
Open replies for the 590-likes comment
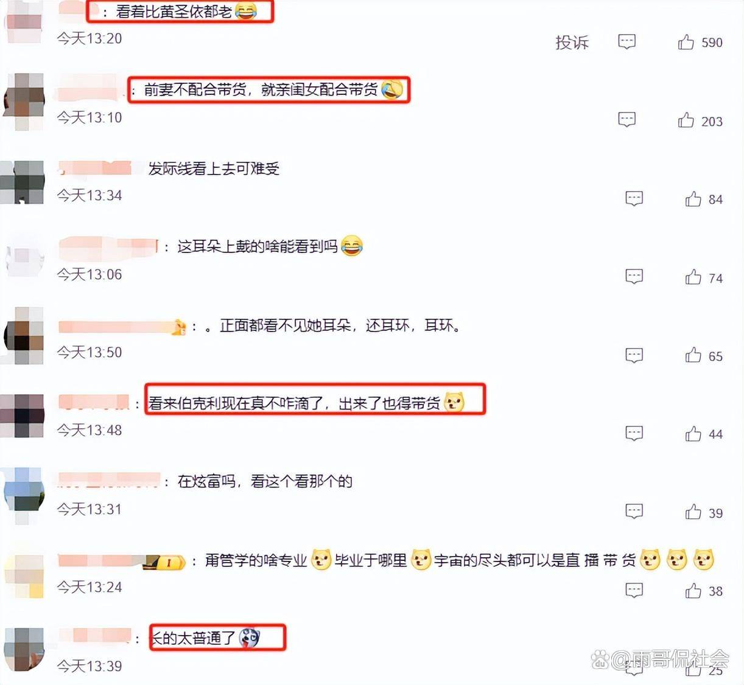coord(626,41)
